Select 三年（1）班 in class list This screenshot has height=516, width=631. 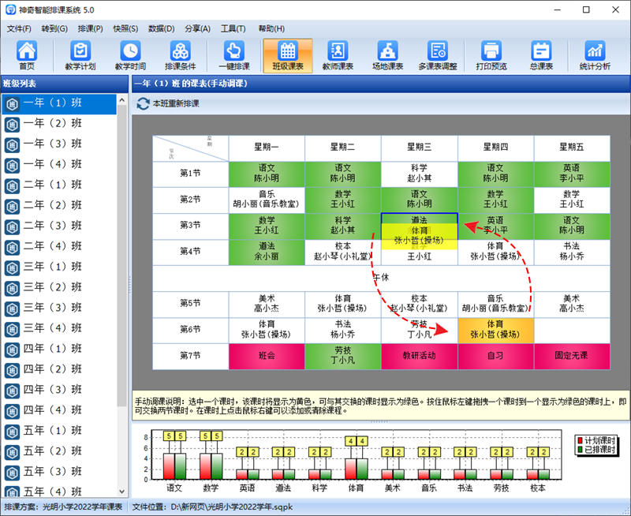pyautogui.click(x=59, y=267)
